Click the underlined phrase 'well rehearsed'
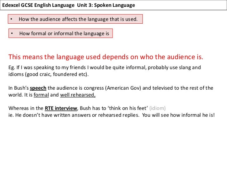This screenshot has width=227, height=170. click(x=78, y=95)
